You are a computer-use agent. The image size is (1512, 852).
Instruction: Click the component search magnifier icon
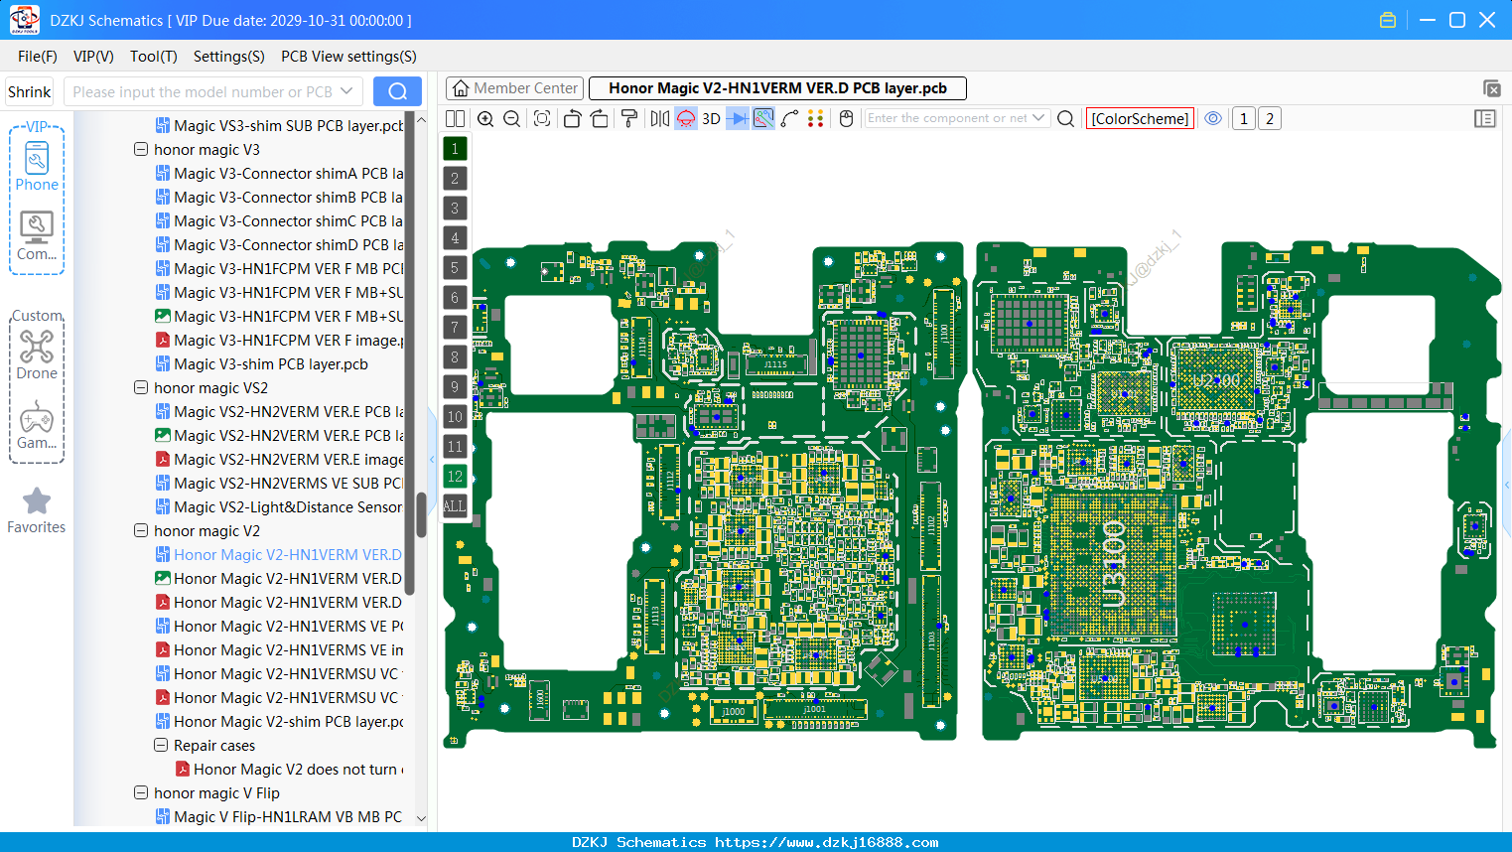click(1066, 119)
